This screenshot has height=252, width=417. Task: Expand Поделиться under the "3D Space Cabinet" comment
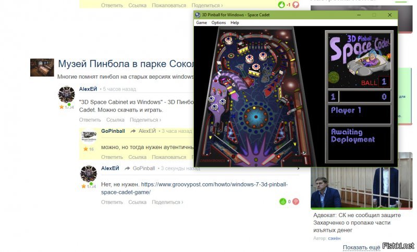pyautogui.click(x=145, y=120)
